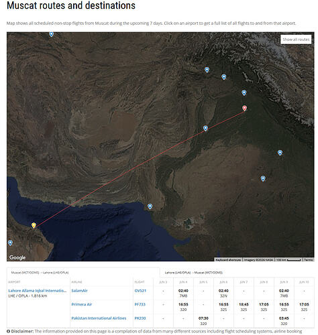
Task: Click the Show all routes button
Action: click(x=296, y=40)
